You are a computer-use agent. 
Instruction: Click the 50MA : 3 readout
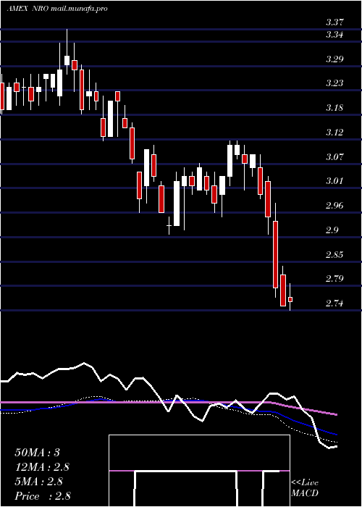(38, 453)
